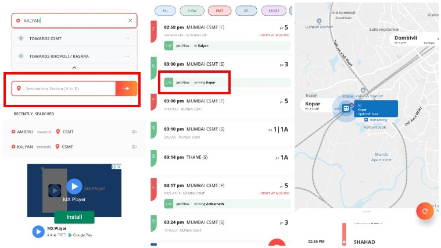This screenshot has height=248, width=441.
Task: Click the Dombivli station label on map
Action: (414, 40)
